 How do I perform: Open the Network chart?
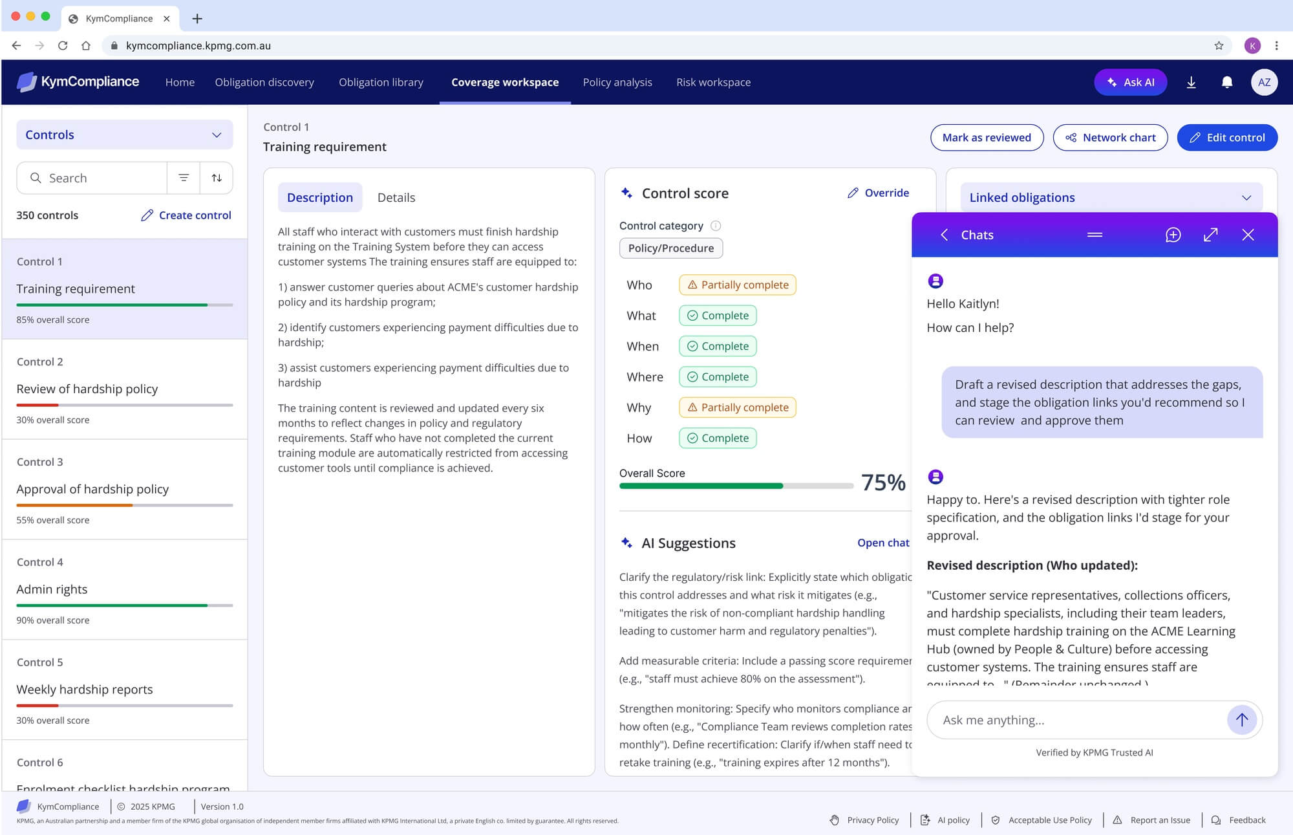coord(1110,137)
